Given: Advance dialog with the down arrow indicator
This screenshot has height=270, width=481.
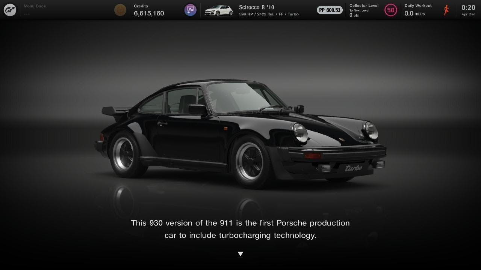Looking at the screenshot, I should (240, 254).
